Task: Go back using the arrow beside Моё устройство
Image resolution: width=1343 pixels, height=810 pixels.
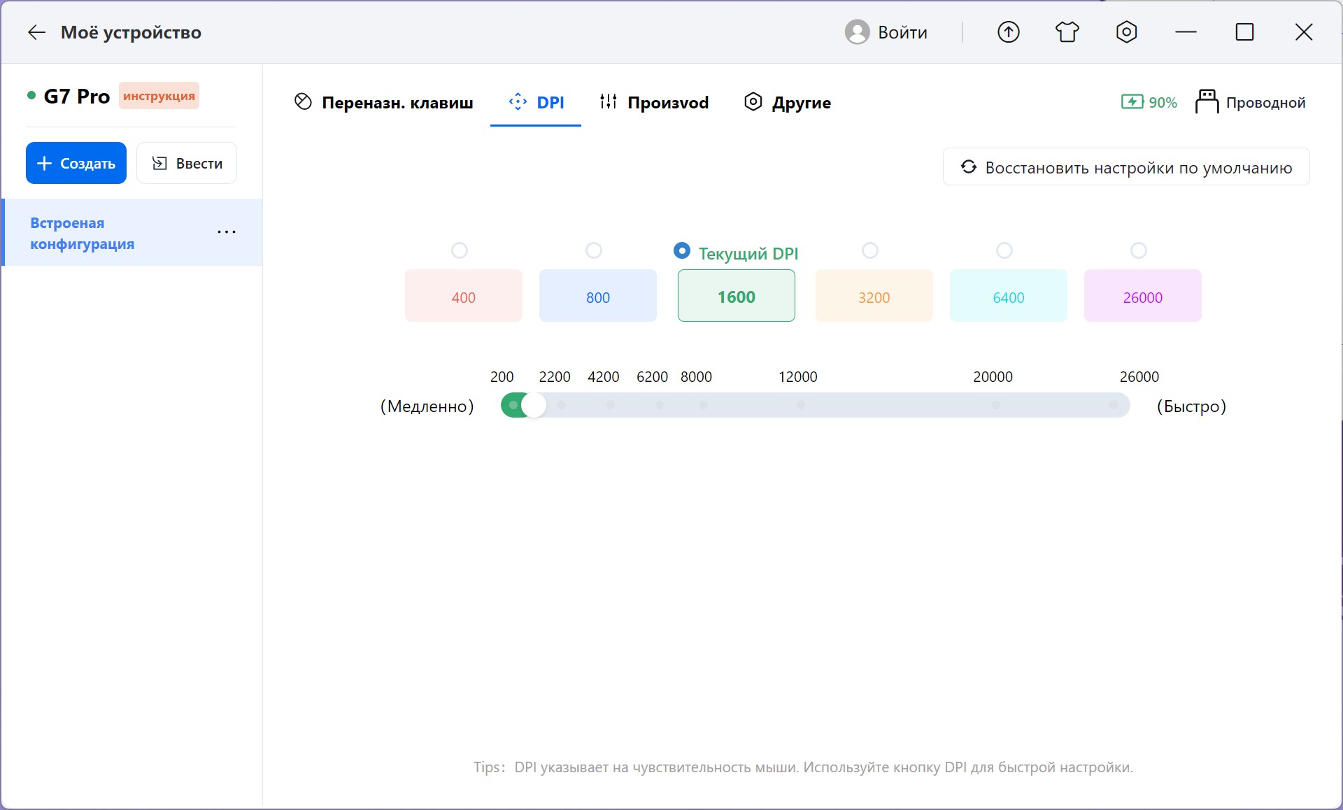Action: 36,32
